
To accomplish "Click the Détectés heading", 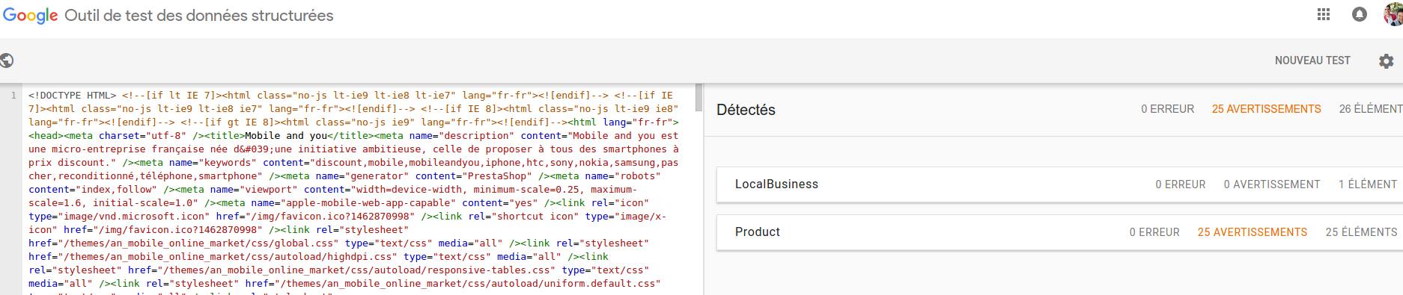I will pos(746,110).
